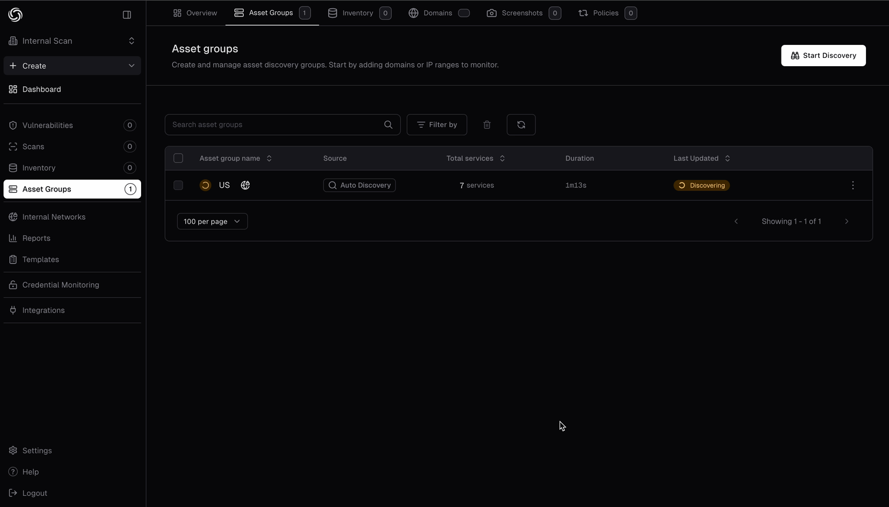889x507 pixels.
Task: Click the US asset group name
Action: pyautogui.click(x=224, y=186)
